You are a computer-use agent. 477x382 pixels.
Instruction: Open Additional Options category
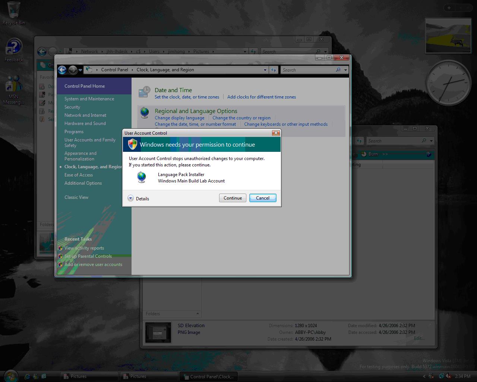pyautogui.click(x=83, y=183)
